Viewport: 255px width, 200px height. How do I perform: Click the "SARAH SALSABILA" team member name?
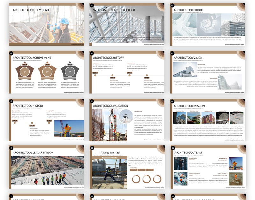coord(222,174)
